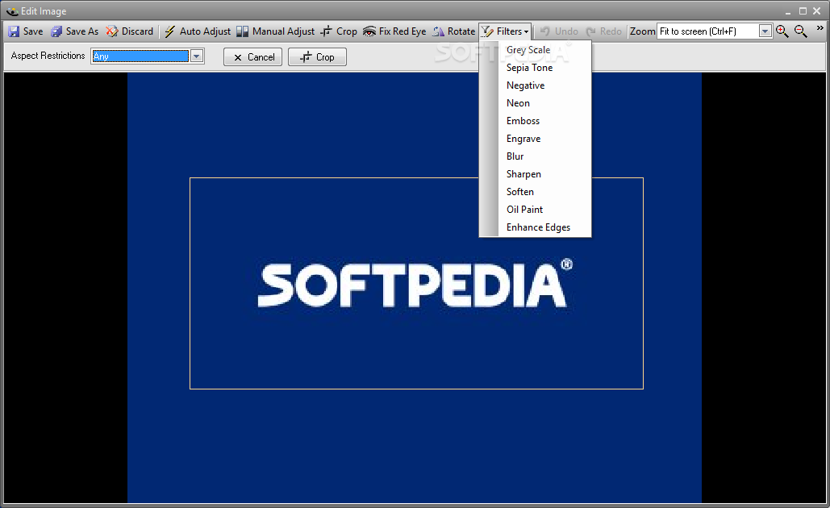This screenshot has width=830, height=508.
Task: Open the Zoom level dropdown arrow
Action: coord(765,31)
